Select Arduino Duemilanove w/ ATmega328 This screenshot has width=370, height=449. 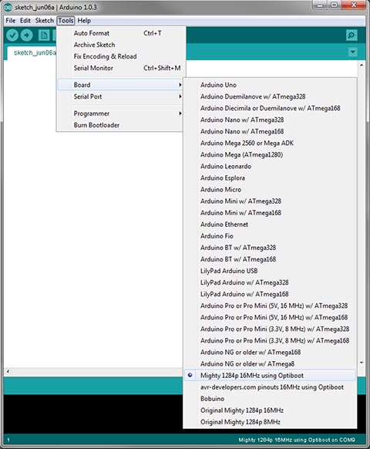[270, 96]
